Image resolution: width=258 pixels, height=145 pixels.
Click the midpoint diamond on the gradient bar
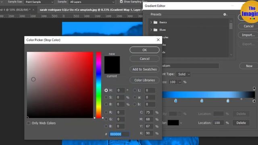coord(241,99)
